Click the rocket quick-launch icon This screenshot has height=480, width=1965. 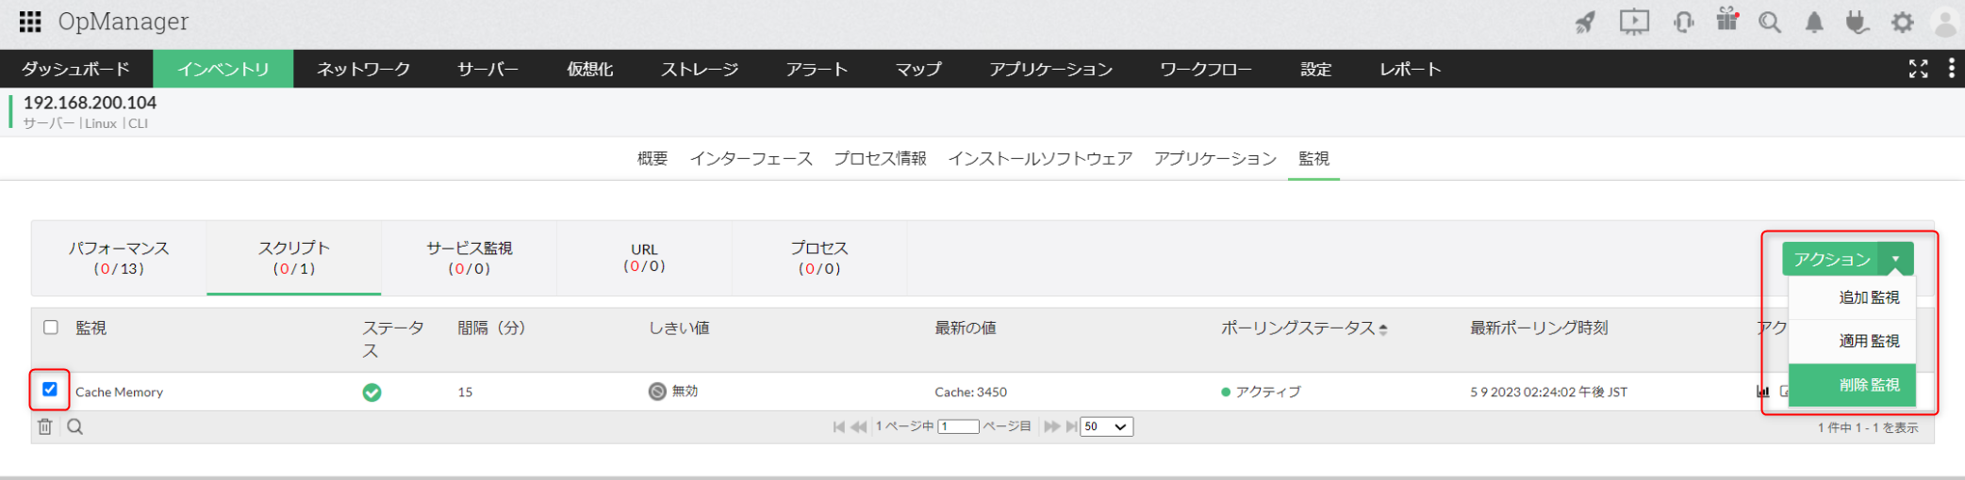1585,23
